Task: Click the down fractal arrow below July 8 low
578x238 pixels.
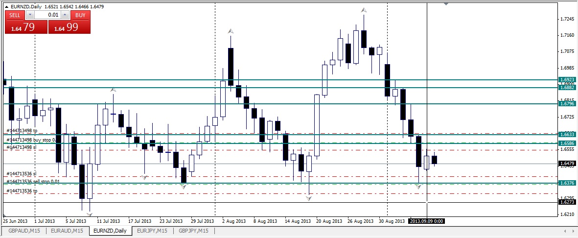Action: (x=89, y=214)
